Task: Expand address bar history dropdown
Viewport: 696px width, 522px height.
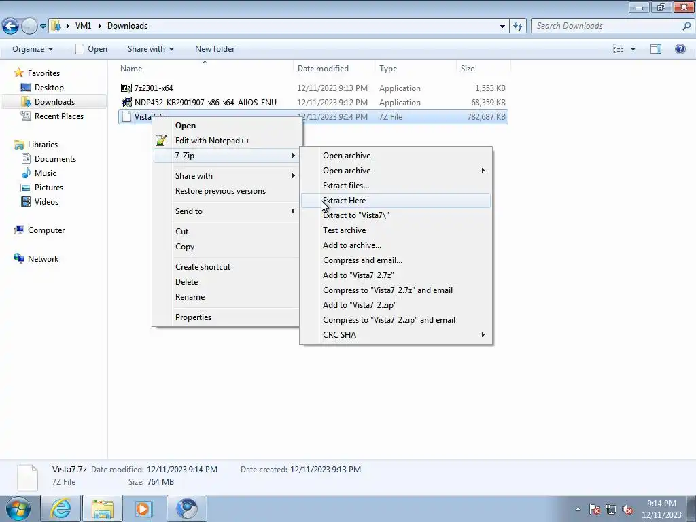Action: pos(502,27)
